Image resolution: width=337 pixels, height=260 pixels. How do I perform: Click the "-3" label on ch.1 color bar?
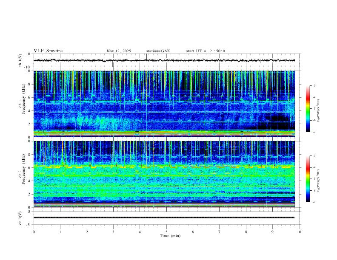(314, 85)
